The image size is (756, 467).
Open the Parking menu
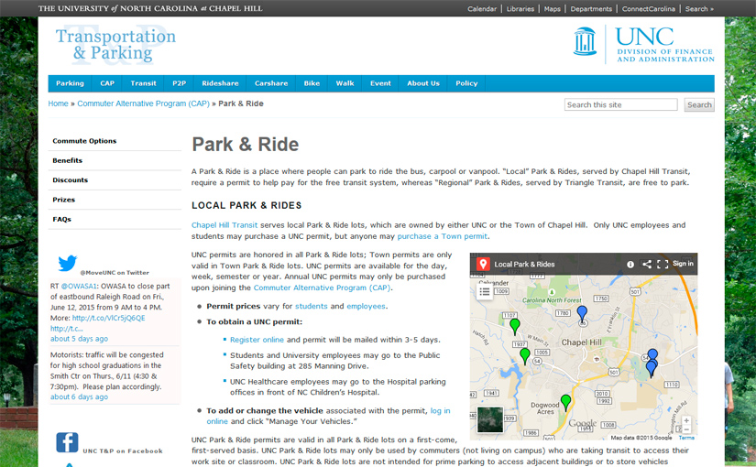[x=70, y=83]
